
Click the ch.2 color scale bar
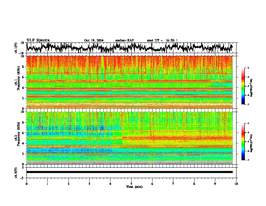click(x=243, y=142)
